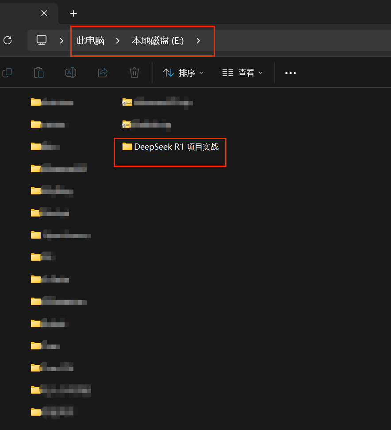391x430 pixels.
Task: Select the DeepSeek R1 项目实战 folder
Action: click(x=170, y=147)
